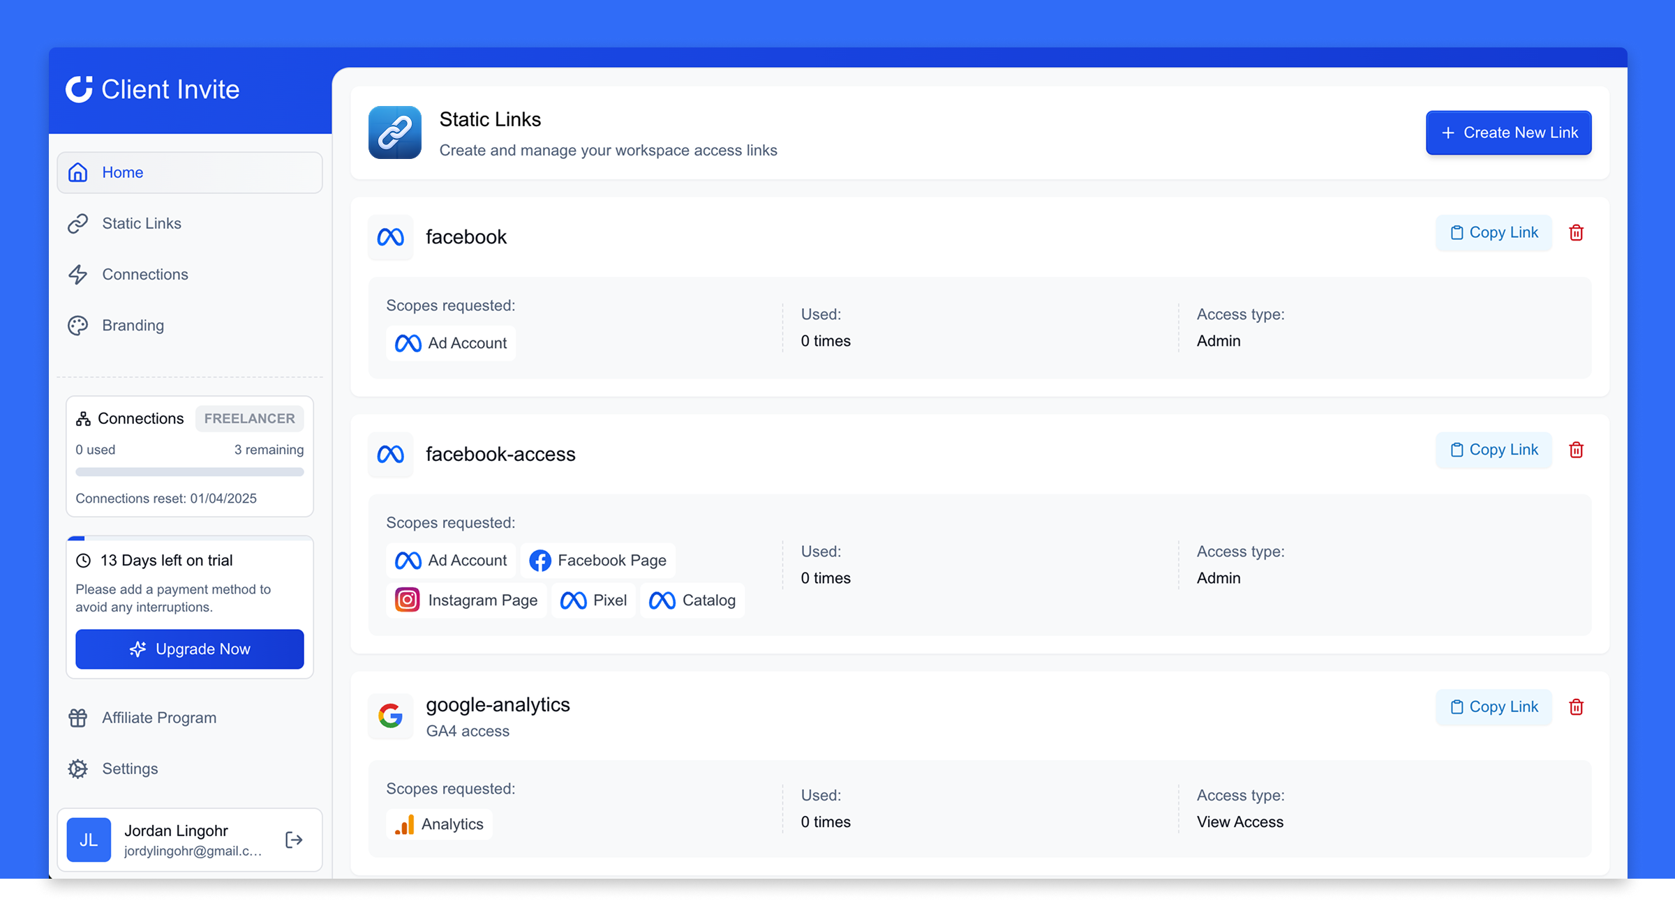
Task: Click Copy Link for facebook-access
Action: [x=1494, y=450]
